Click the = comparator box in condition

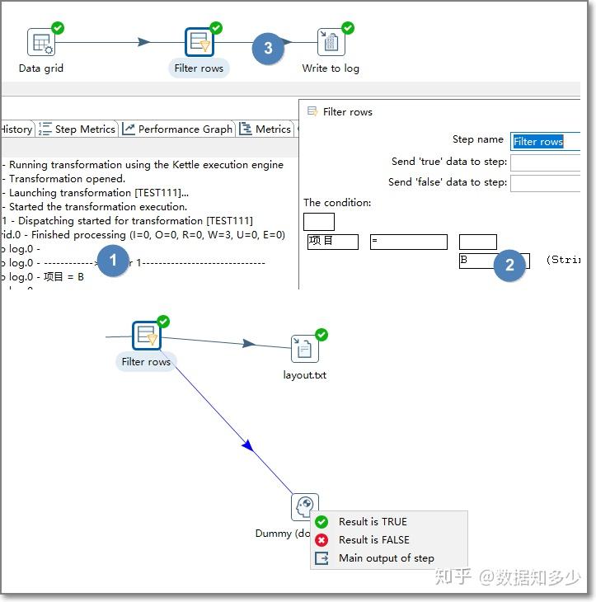(x=409, y=242)
